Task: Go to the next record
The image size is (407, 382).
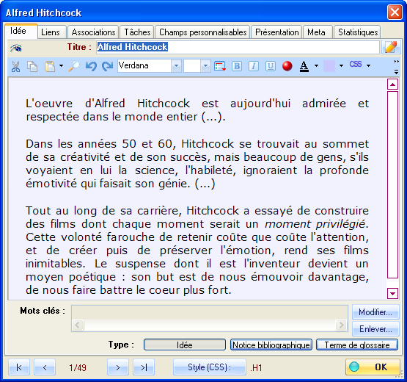Action: 118,367
